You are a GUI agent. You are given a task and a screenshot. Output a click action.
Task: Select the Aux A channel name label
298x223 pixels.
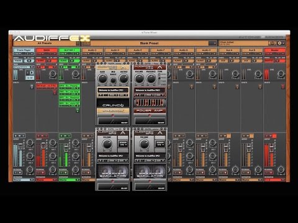pyautogui.click(x=229, y=50)
